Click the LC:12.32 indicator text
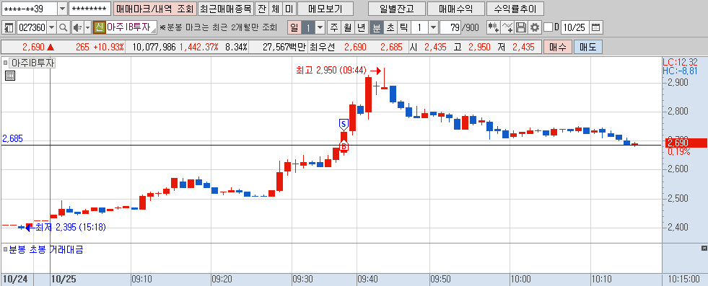The image size is (708, 286). (x=680, y=62)
